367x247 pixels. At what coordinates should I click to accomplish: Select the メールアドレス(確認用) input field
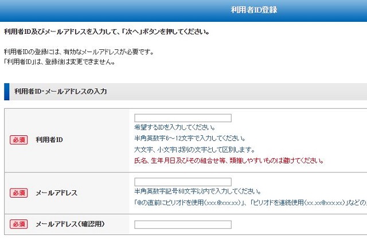(182, 224)
